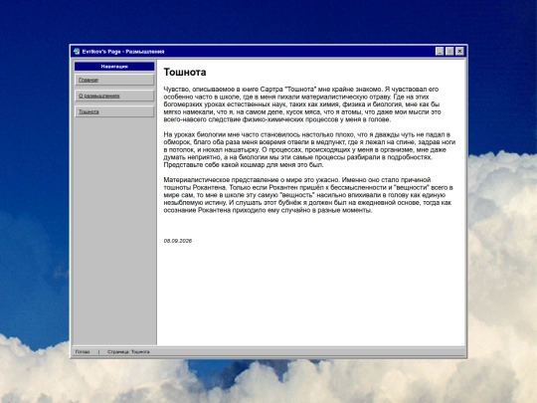Click the page icon in the title bar
The height and width of the screenshot is (403, 537).
click(77, 52)
